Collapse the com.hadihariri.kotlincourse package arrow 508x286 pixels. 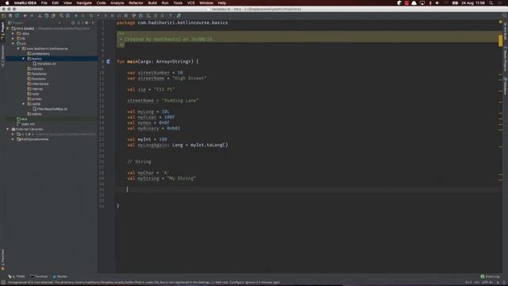[18, 48]
